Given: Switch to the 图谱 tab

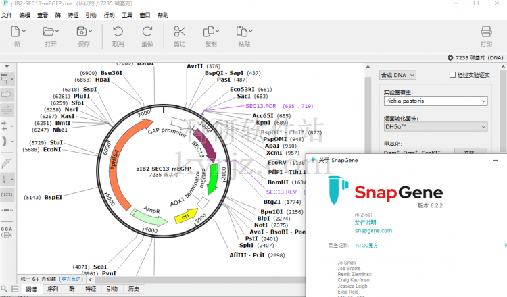Looking at the screenshot, I should click(x=31, y=289).
